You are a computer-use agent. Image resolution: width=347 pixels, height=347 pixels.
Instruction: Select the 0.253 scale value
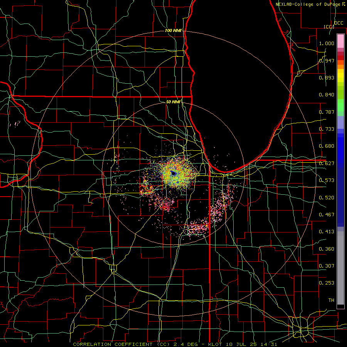pyautogui.click(x=327, y=283)
